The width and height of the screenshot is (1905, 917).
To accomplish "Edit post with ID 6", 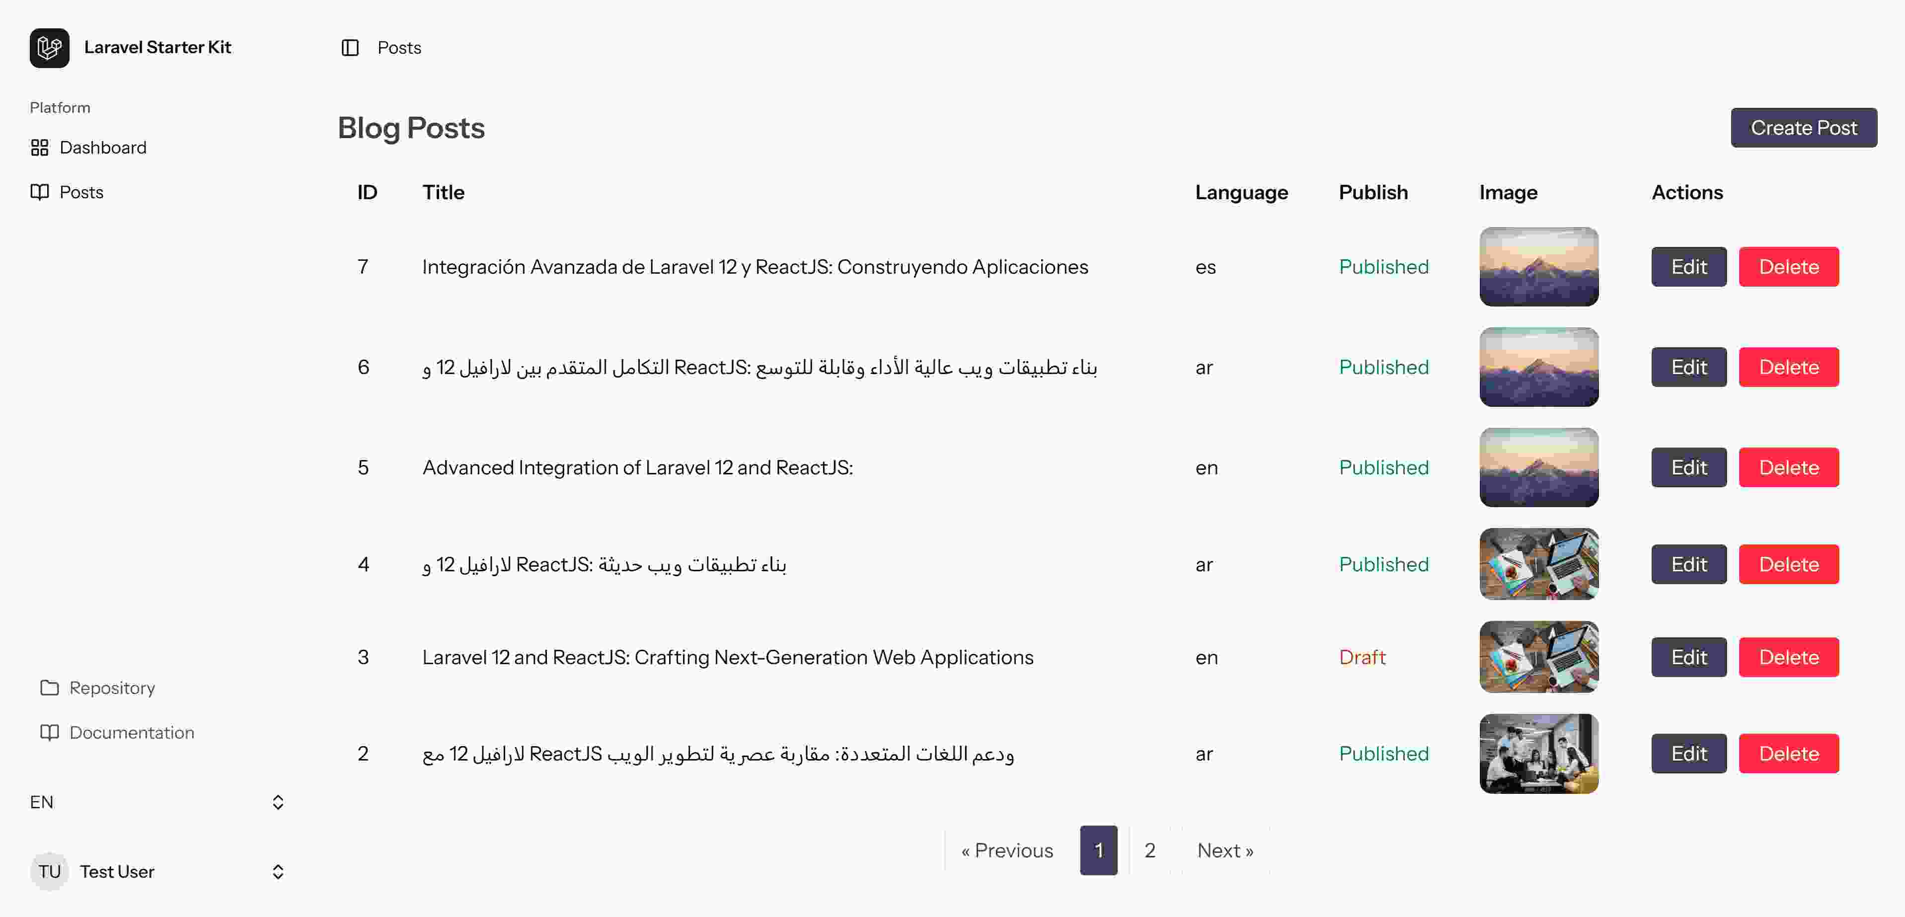I will point(1688,367).
